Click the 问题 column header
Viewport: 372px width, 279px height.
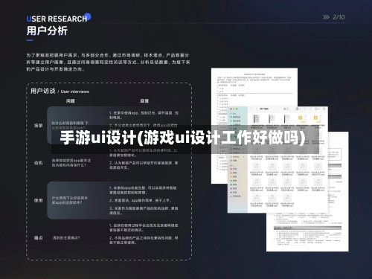point(70,101)
